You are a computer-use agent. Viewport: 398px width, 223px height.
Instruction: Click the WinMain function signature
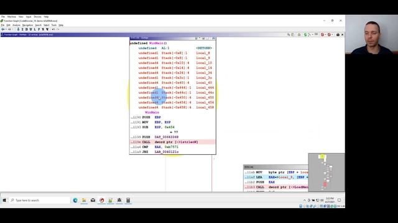pos(148,43)
